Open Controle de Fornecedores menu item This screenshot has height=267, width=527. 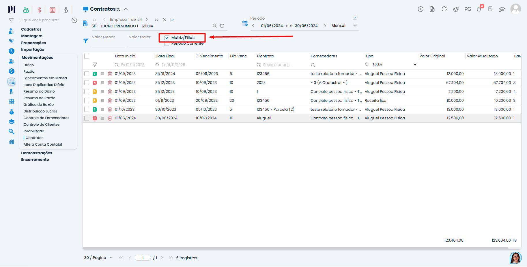46,118
